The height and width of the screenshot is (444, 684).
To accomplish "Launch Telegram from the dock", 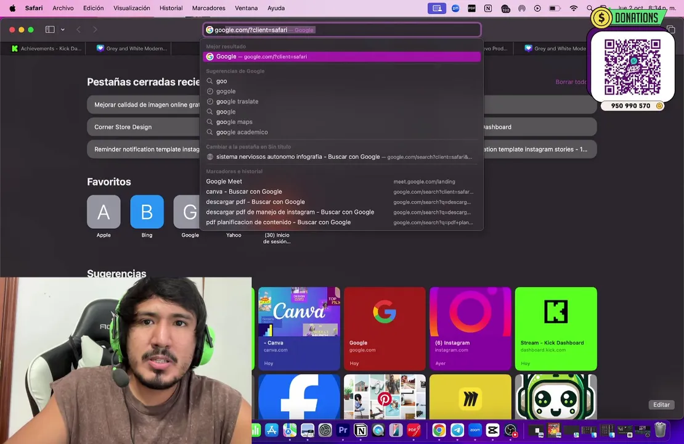I will 457,430.
